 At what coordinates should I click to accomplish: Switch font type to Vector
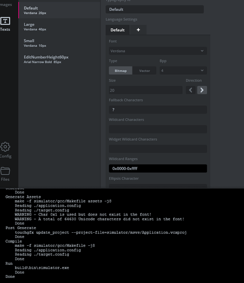145,71
